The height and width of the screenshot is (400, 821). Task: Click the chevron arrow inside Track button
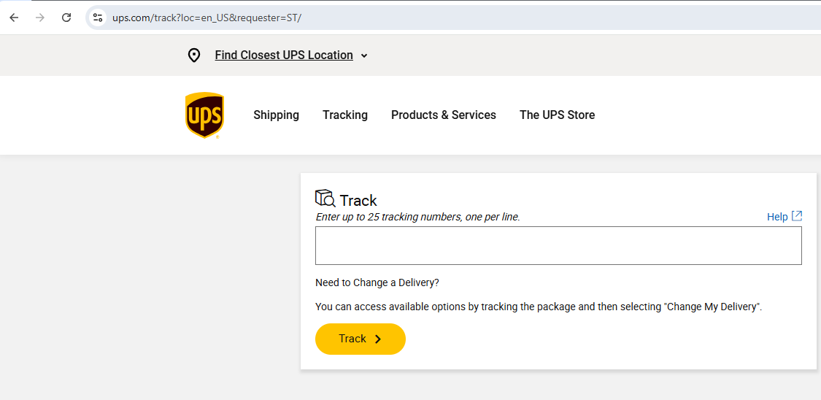tap(378, 339)
